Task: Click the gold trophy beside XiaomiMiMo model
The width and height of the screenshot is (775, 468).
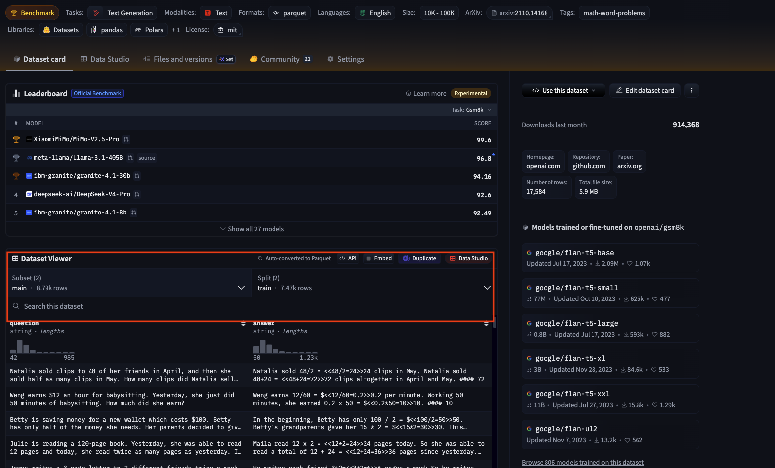Action: click(x=16, y=139)
